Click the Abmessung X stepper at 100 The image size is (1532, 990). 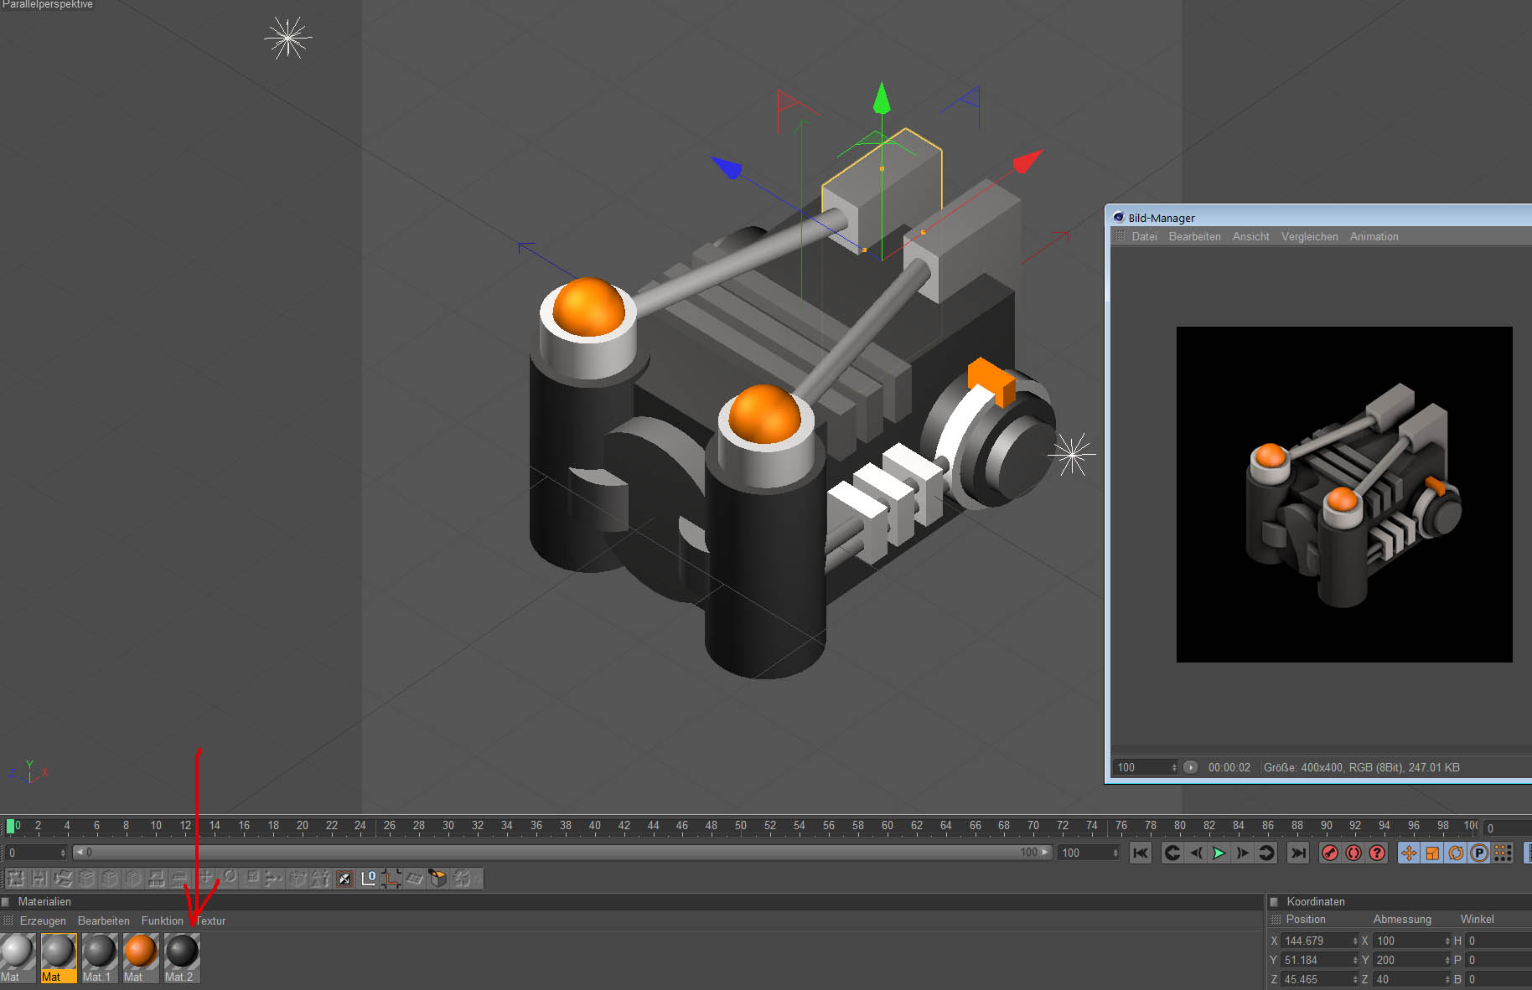click(x=1447, y=941)
